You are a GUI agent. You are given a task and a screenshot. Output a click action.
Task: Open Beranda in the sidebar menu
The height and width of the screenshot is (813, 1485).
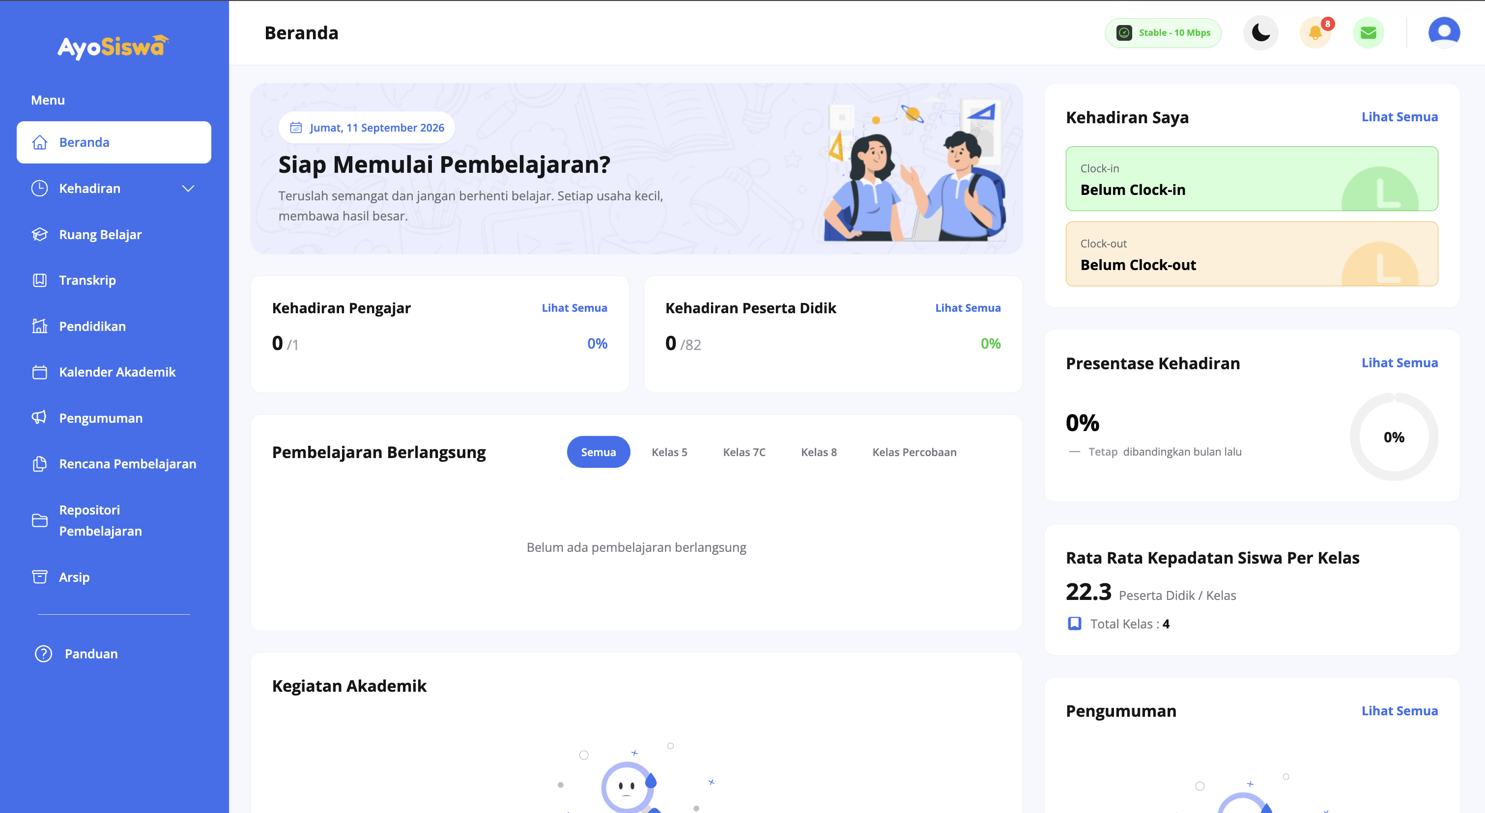pyautogui.click(x=114, y=142)
